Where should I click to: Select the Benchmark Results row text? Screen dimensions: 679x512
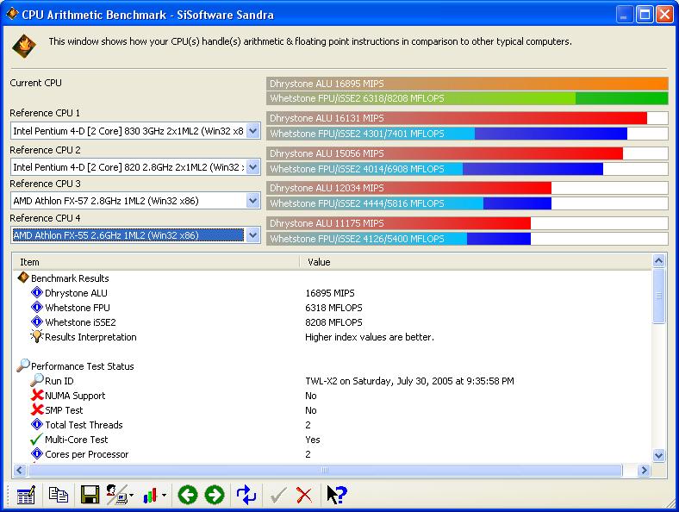point(70,278)
